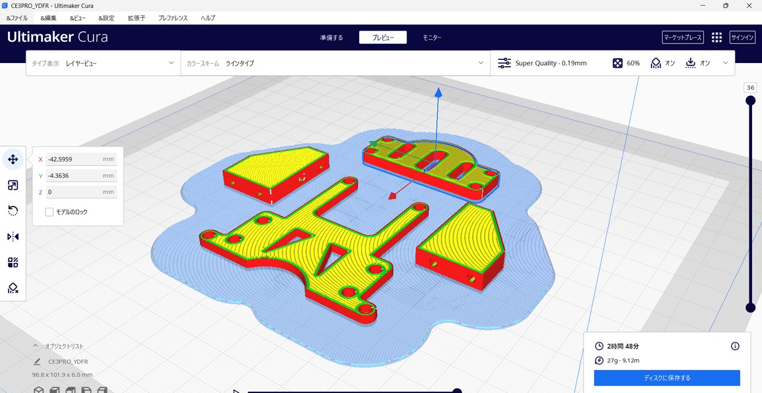Click the Z position field

click(81, 192)
